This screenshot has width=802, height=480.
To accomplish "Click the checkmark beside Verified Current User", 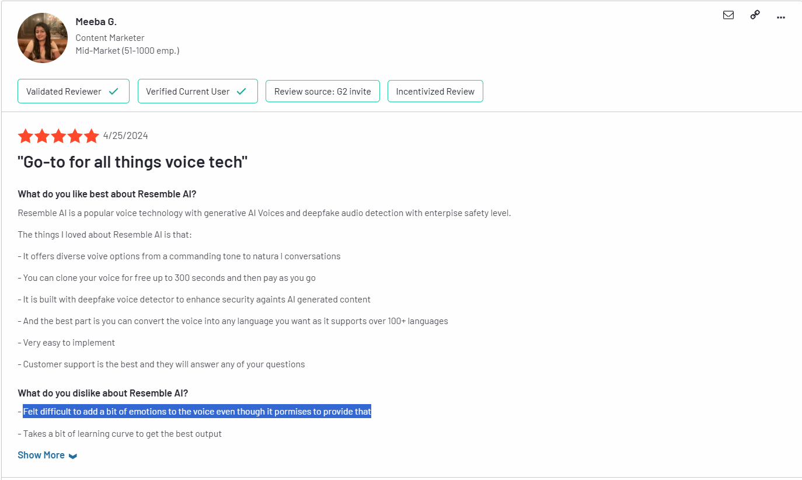I will (242, 91).
